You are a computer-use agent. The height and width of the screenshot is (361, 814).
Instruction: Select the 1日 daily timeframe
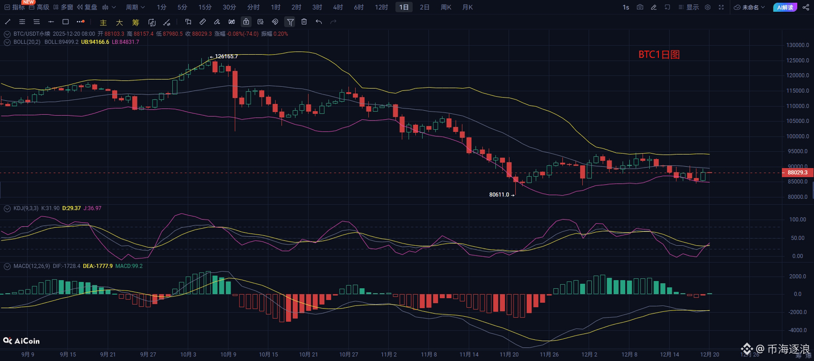coord(404,7)
